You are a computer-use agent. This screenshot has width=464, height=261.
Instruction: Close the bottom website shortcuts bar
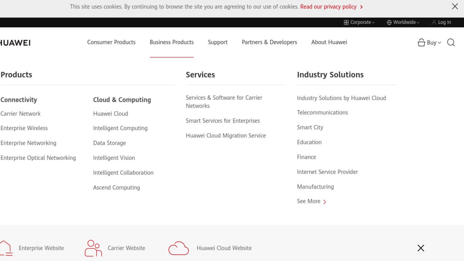(x=421, y=248)
